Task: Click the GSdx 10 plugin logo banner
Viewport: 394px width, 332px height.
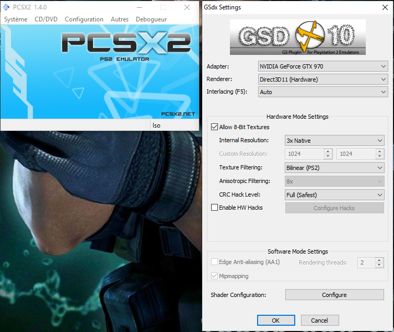Action: coord(298,37)
